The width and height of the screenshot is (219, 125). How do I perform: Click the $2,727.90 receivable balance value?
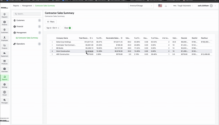[119, 48]
